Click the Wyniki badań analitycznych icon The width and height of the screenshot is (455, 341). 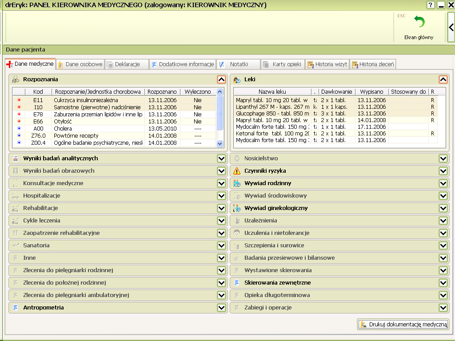coord(16,159)
